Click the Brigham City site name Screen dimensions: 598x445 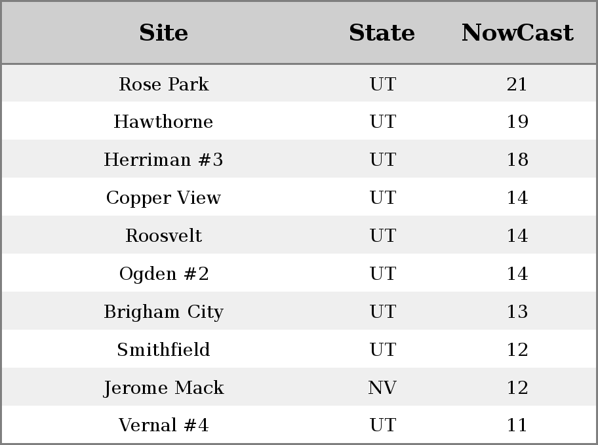[164, 311]
